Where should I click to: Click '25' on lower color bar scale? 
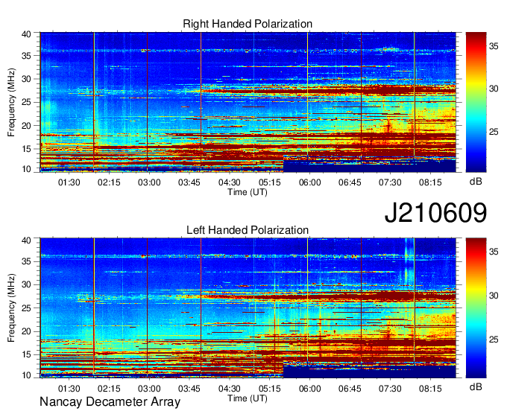coord(494,340)
